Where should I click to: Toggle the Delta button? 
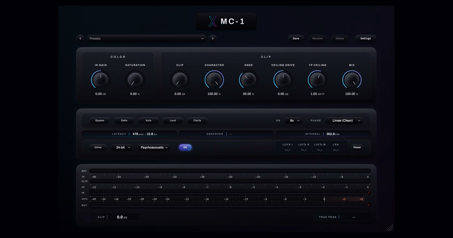pyautogui.click(x=124, y=121)
